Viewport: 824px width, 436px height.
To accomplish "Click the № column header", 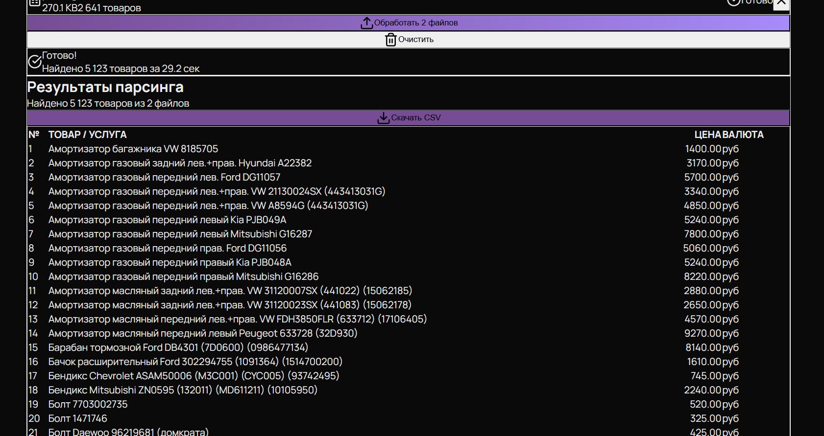I will [34, 135].
